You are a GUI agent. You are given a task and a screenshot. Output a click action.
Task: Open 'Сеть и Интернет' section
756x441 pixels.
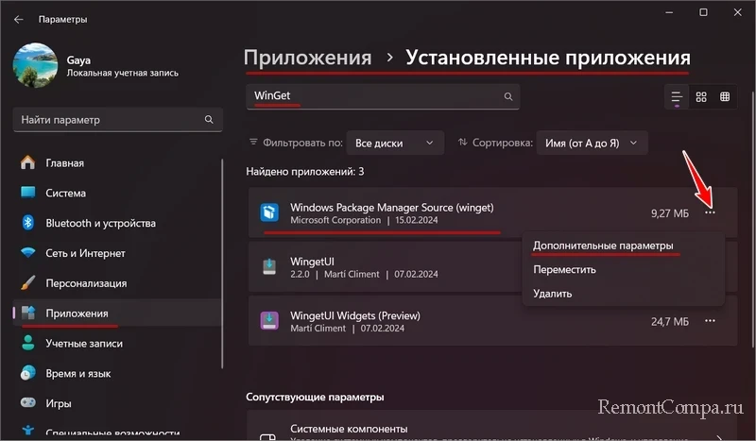coord(117,253)
